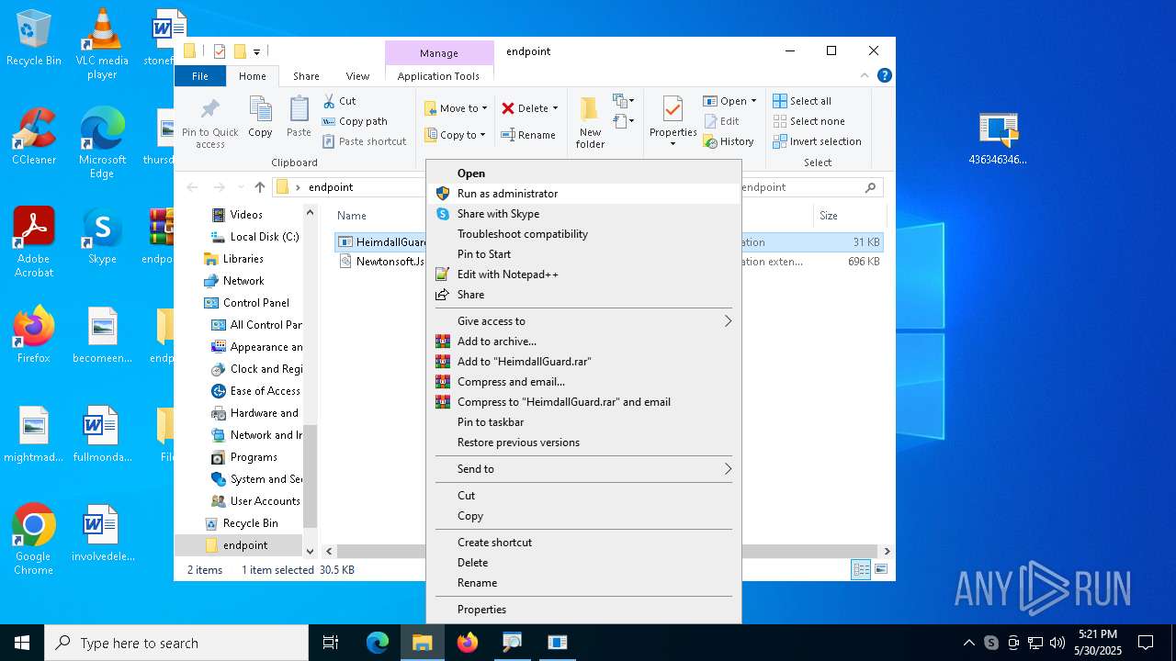
Task: Choose Open from context menu
Action: coord(584,174)
